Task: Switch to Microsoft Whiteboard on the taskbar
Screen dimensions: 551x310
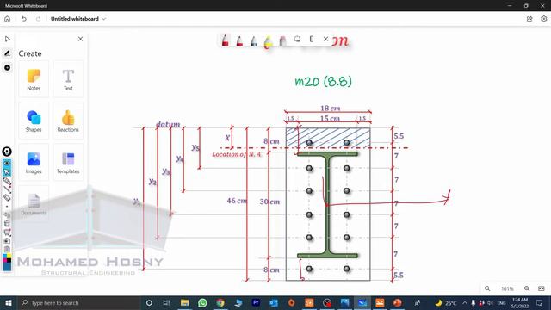Action: 362,302
